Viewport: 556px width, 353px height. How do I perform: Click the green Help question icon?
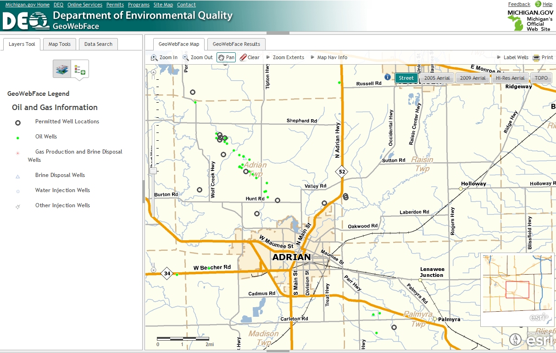(x=538, y=4)
